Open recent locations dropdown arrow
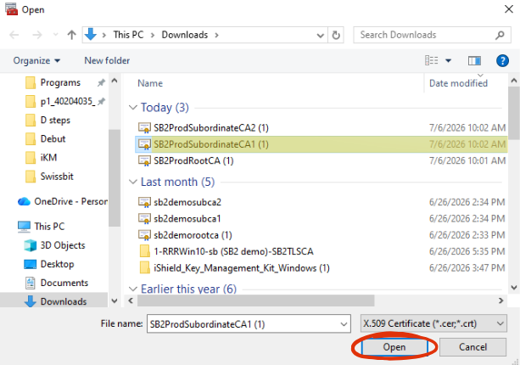This screenshot has height=365, width=520. [55, 35]
